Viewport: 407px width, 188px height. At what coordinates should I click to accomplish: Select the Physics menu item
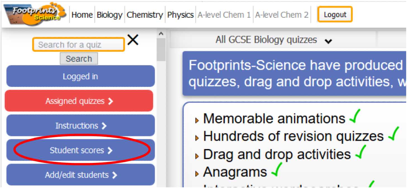click(x=180, y=15)
